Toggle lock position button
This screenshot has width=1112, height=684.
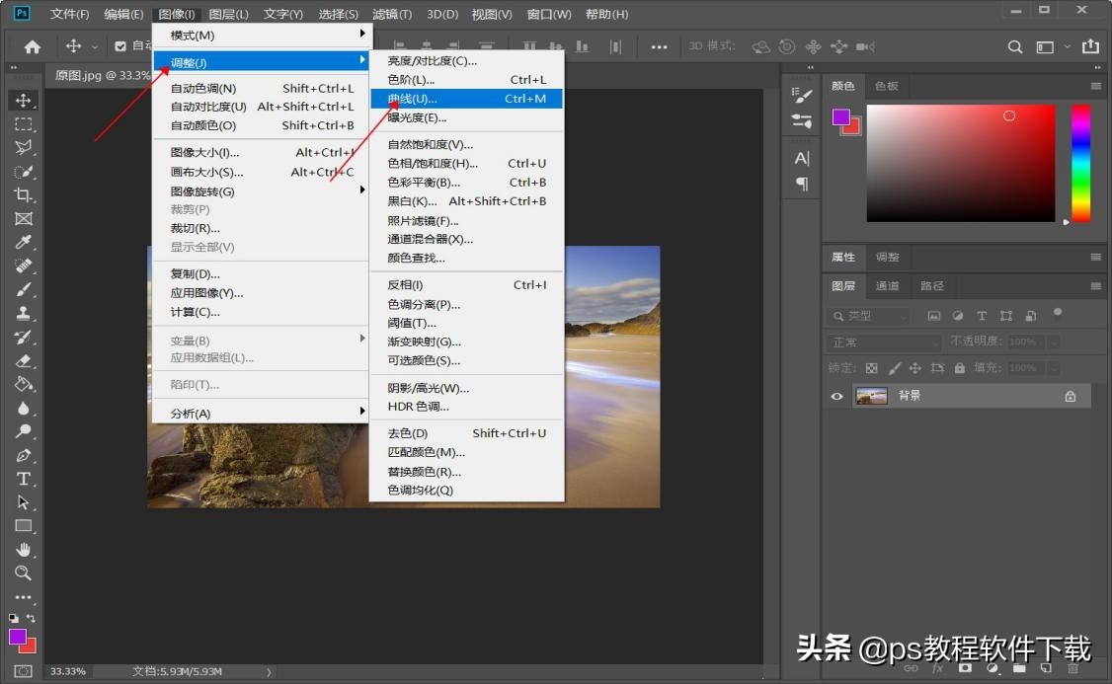(x=915, y=368)
